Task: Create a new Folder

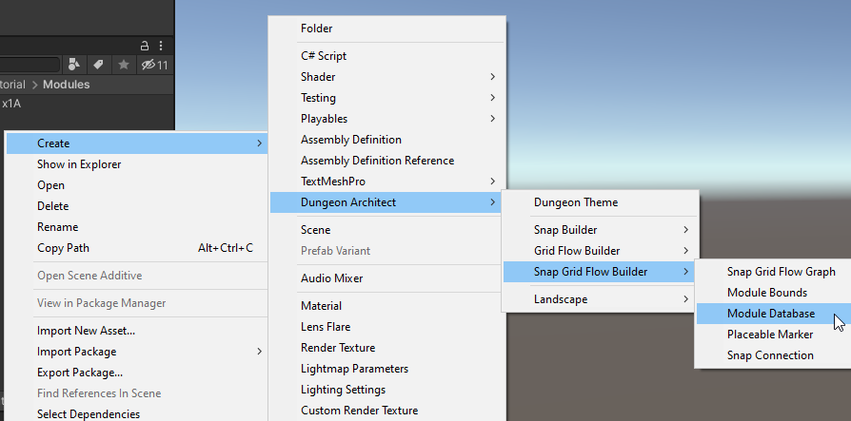Action: (x=387, y=29)
